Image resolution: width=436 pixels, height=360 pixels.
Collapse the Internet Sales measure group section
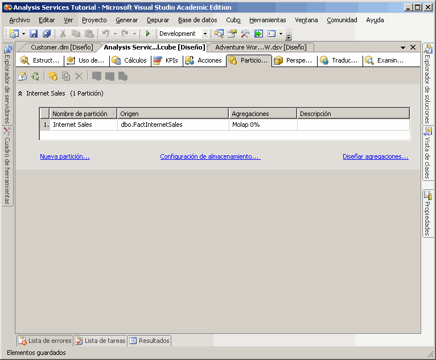click(x=20, y=93)
